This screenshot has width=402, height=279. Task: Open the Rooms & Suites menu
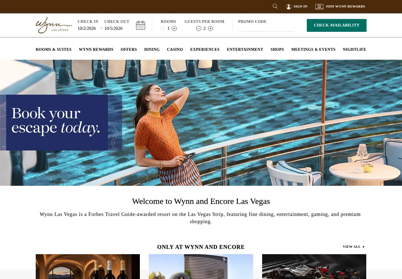[54, 49]
